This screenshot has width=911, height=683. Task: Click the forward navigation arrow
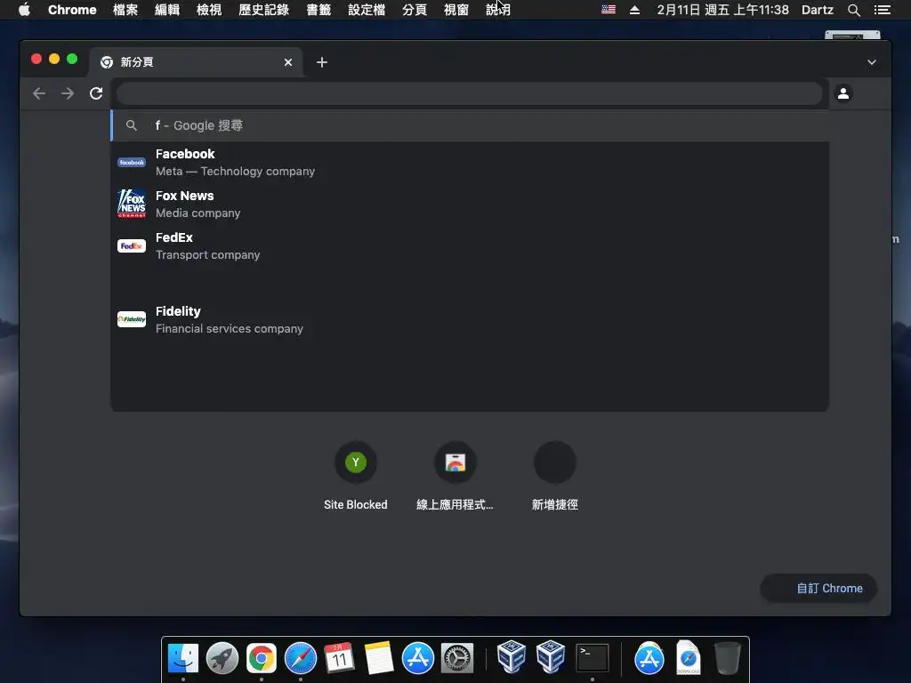point(68,93)
